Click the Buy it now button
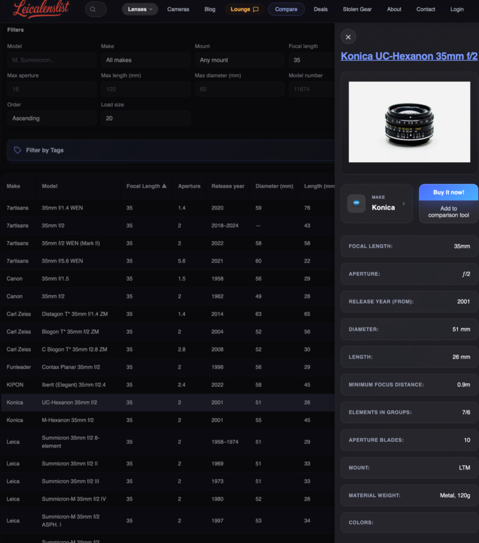 click(448, 192)
